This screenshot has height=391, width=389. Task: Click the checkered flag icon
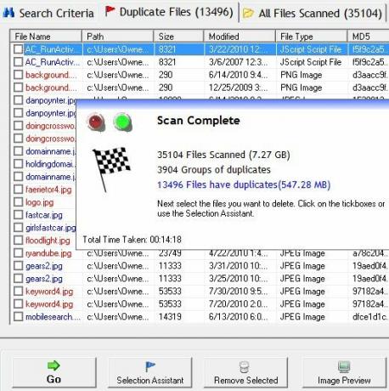tap(110, 168)
